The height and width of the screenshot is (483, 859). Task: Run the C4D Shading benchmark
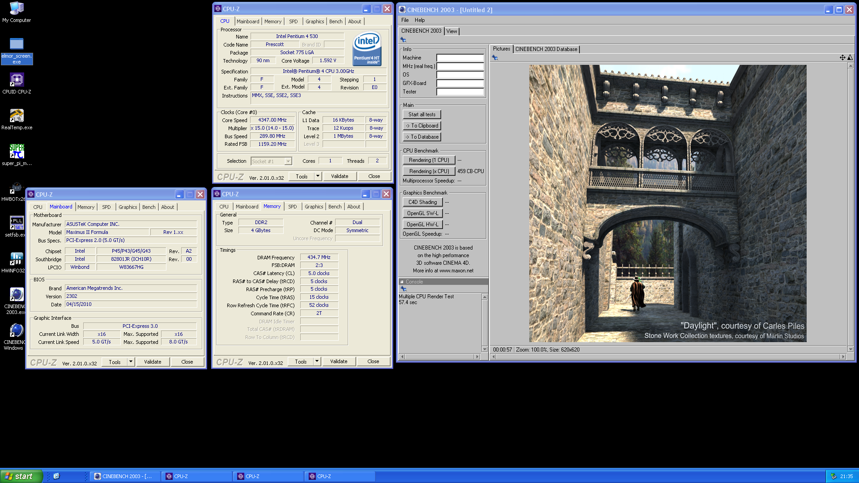(423, 202)
